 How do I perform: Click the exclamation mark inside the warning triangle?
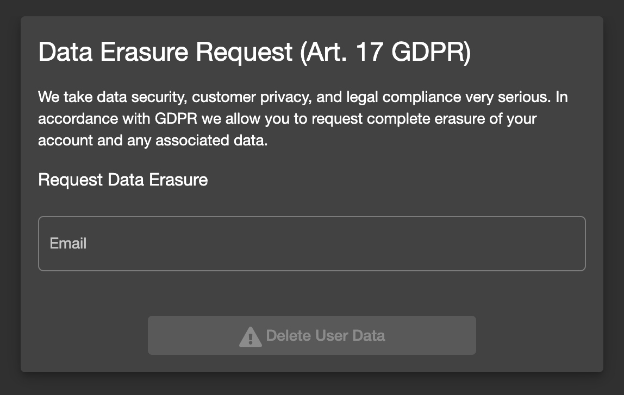tap(251, 339)
